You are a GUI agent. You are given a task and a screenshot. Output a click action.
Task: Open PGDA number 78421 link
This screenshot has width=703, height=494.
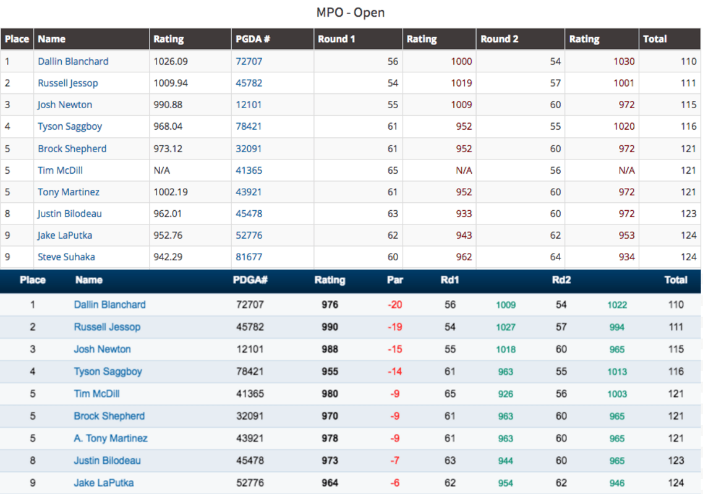point(249,126)
